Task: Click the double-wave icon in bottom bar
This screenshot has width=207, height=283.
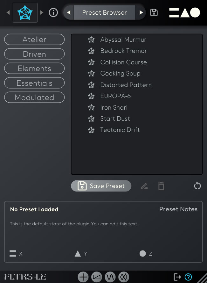Action: [x=123, y=277]
